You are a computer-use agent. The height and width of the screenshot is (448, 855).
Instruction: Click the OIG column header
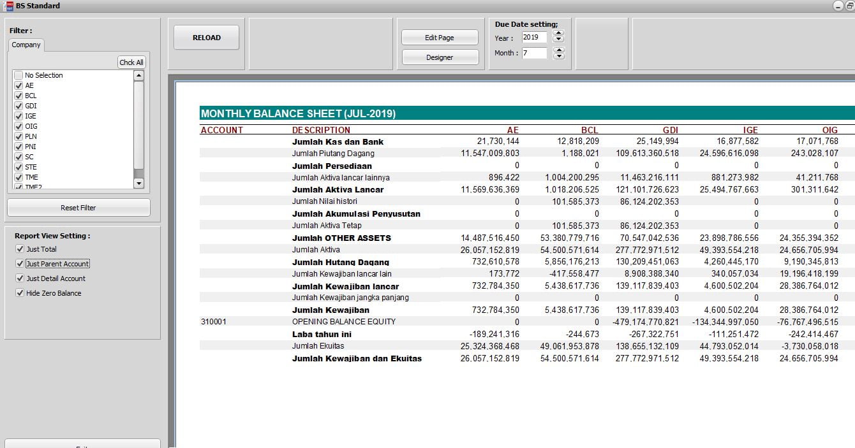[x=830, y=130]
